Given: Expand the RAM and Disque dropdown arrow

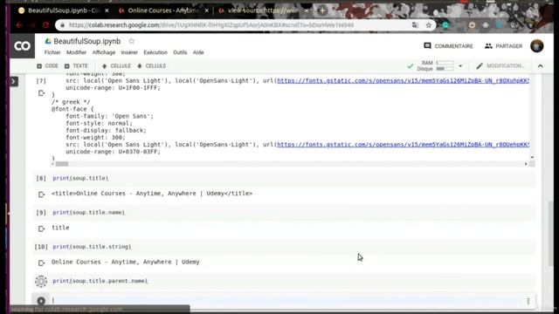Looking at the screenshot, I should point(460,66).
